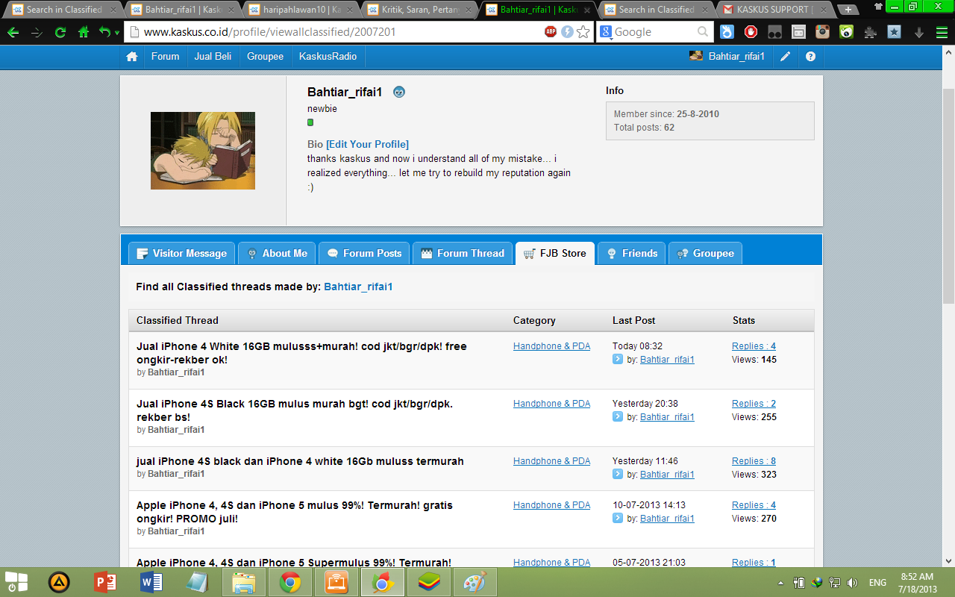Click 'Replies : 8' link
Screen dimensions: 955x597
[754, 461]
